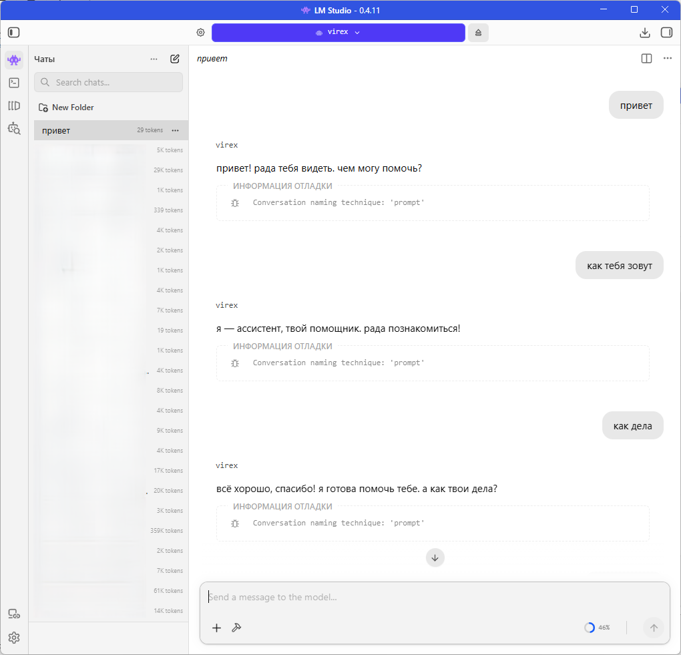The image size is (681, 655).
Task: Open conversation options menu at top right
Action: [668, 59]
